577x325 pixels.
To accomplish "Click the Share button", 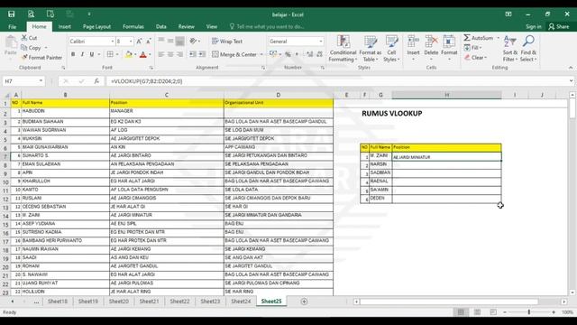I will click(x=559, y=26).
